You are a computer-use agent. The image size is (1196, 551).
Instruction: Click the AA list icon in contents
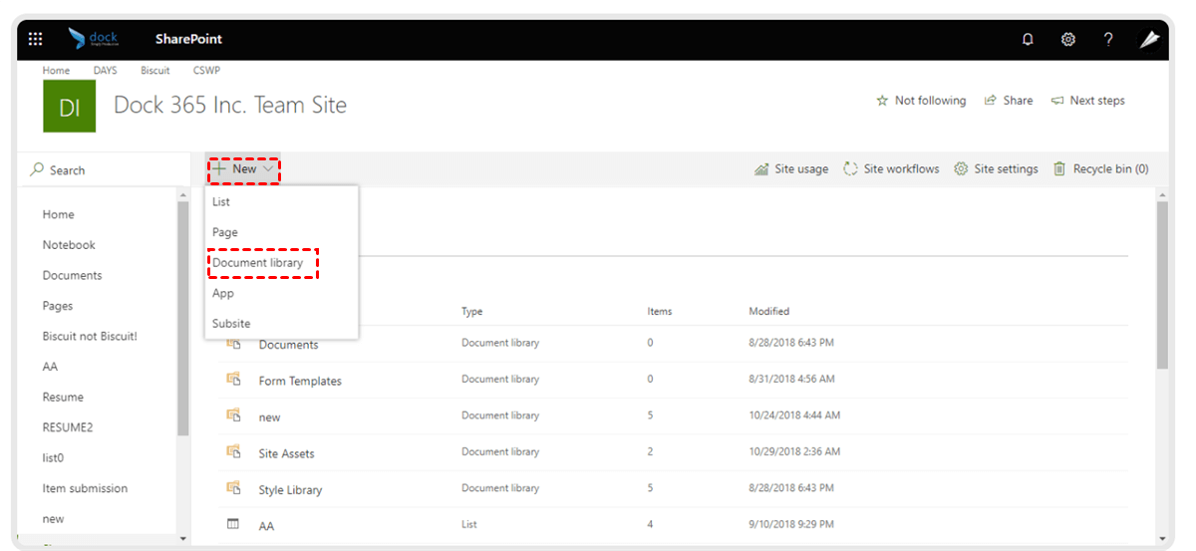234,524
